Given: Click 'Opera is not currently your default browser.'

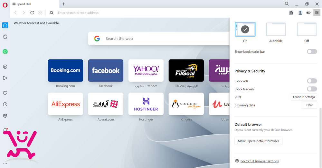Looking at the screenshot, I should 263,130.
